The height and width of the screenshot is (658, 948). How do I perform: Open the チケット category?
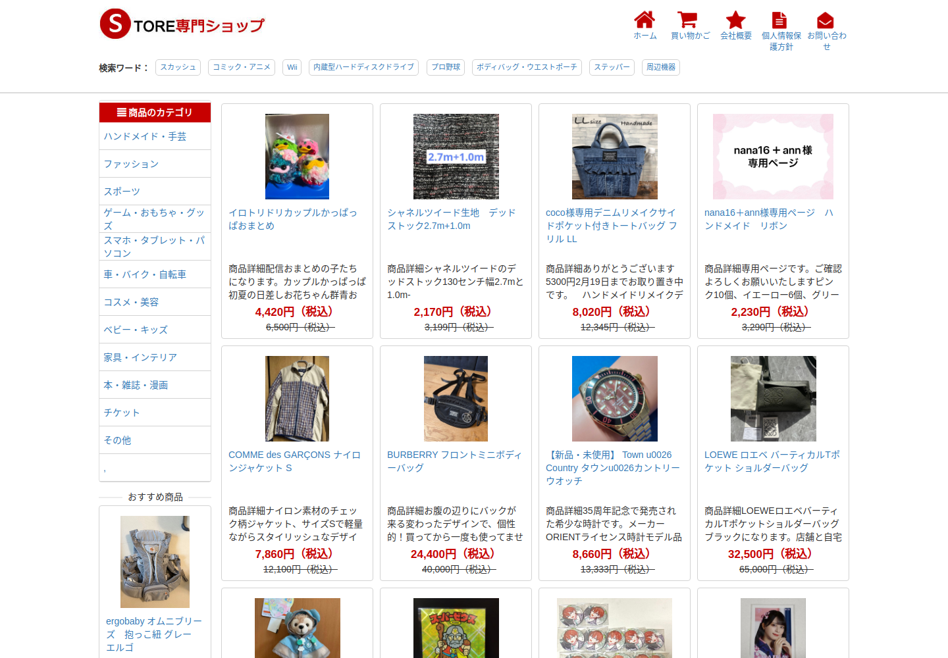[122, 413]
